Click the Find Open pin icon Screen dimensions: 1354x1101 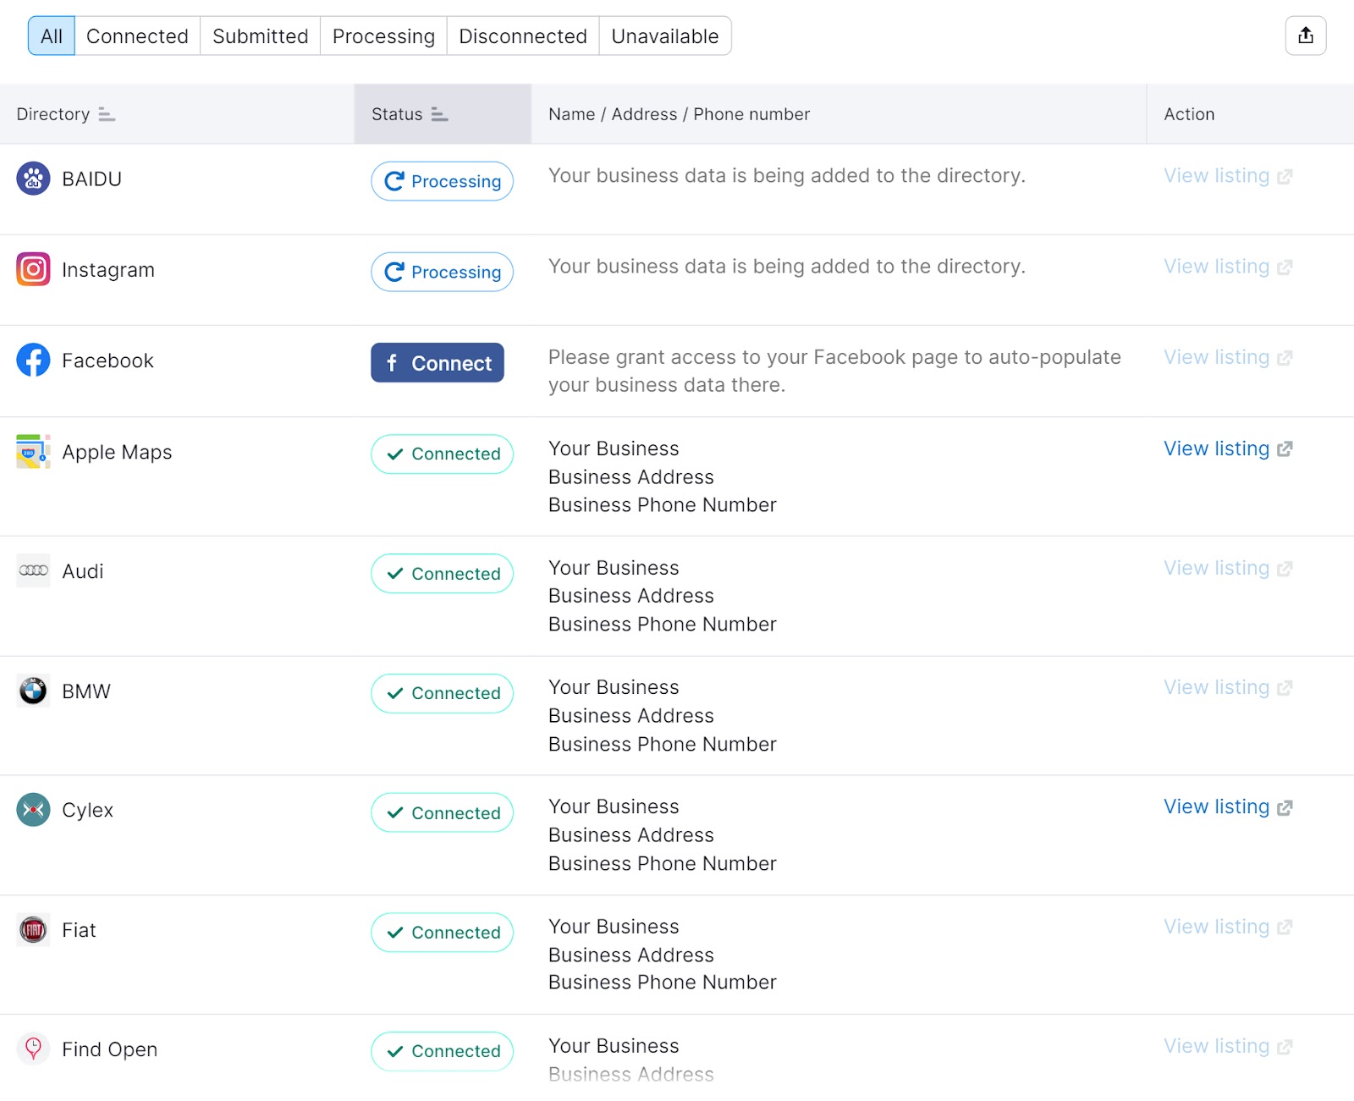coord(33,1049)
